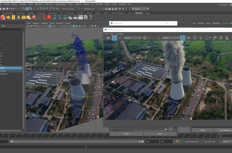Click the Close button below the graph

click(x=160, y=134)
